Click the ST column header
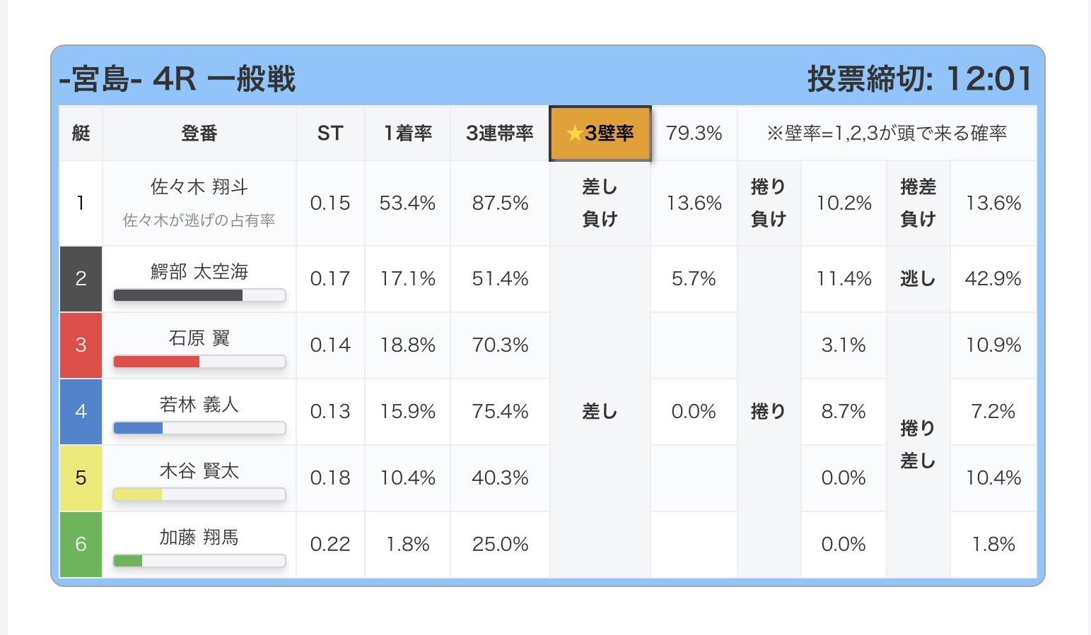Screen dimensions: 1091x635 pos(329,133)
